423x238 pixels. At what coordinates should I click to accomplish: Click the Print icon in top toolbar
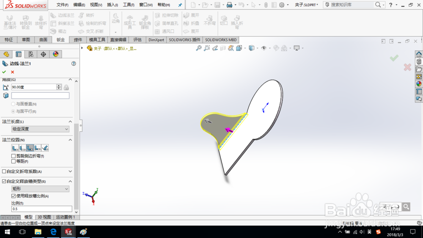pyautogui.click(x=229, y=5)
